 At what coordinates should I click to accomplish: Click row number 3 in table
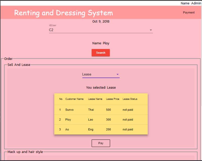coord(60,129)
